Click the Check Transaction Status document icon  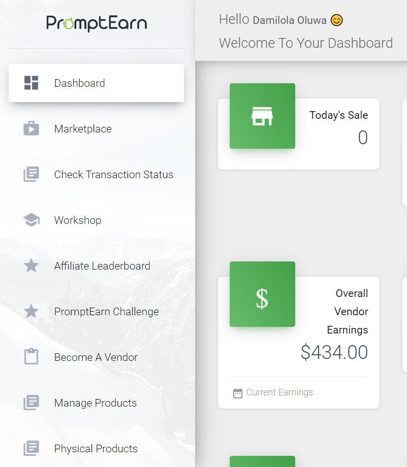(x=32, y=174)
